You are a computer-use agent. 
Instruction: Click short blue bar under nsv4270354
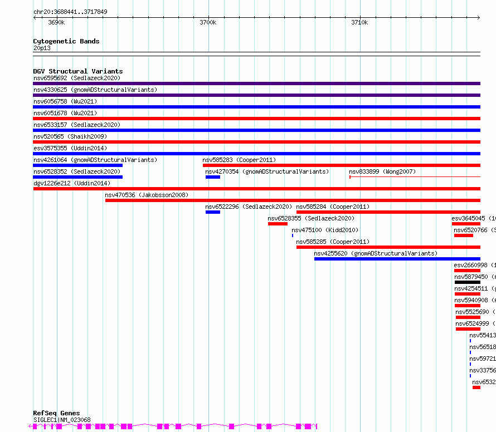click(212, 177)
